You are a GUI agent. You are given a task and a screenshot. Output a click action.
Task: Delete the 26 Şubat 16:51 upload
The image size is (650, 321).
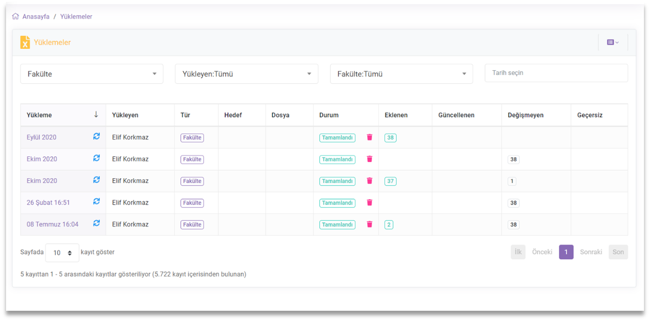(x=370, y=202)
